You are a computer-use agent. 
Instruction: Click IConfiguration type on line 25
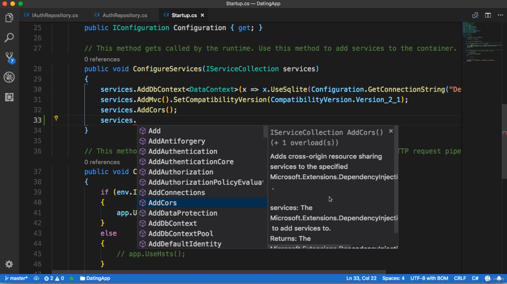(x=141, y=28)
